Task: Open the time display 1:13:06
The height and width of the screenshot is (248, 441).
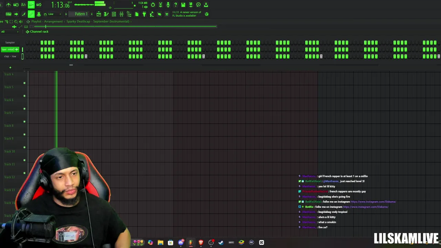Action: 61,5
